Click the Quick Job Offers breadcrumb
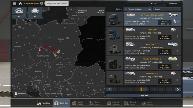The image size is (193, 108). point(32,3)
